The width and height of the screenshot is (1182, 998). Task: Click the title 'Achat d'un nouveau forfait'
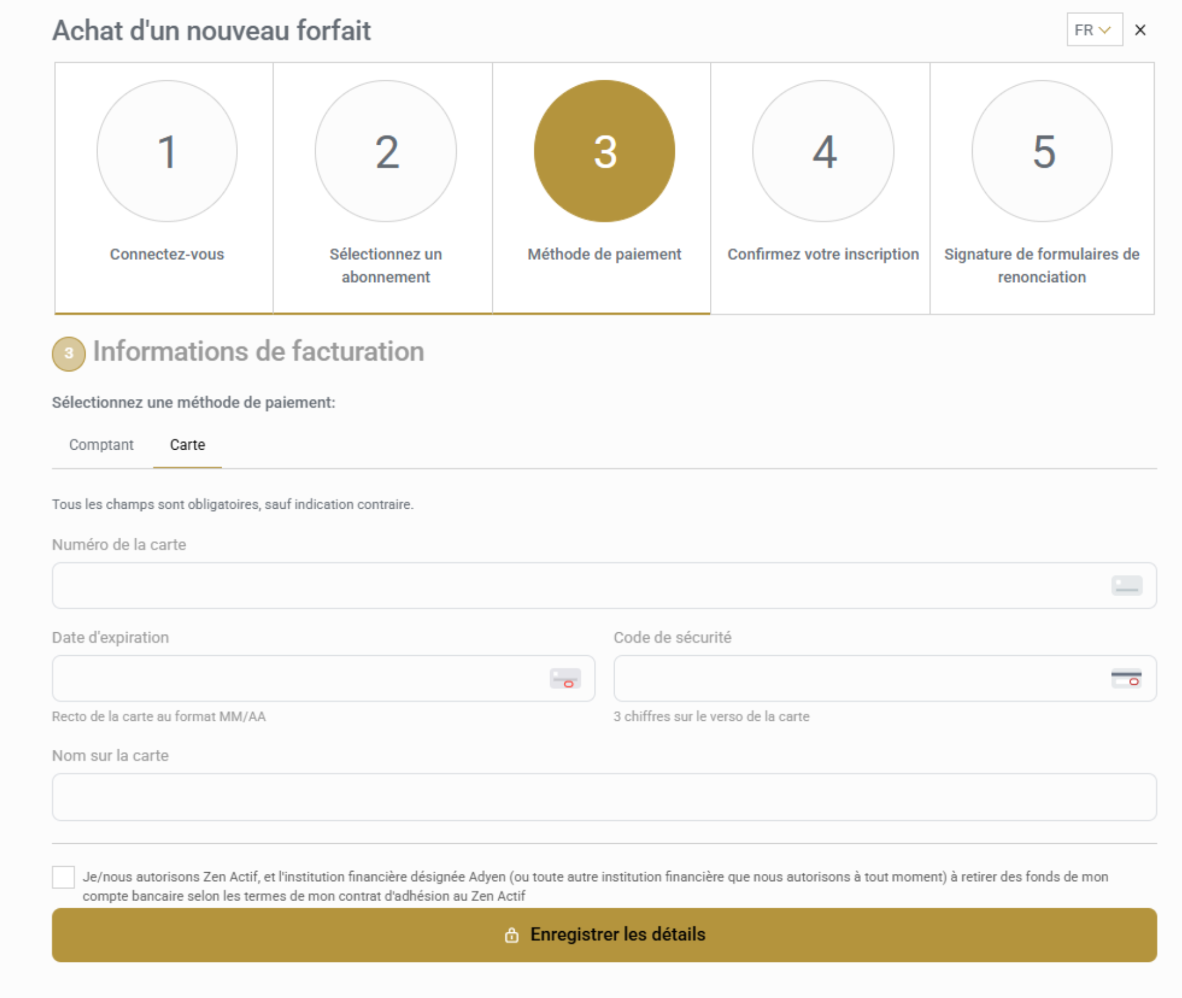point(212,31)
